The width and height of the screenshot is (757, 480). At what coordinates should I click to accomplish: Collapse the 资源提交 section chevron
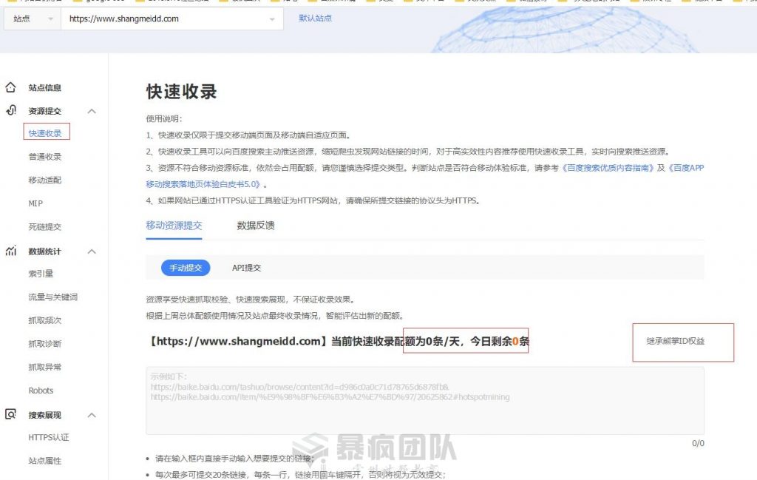92,111
